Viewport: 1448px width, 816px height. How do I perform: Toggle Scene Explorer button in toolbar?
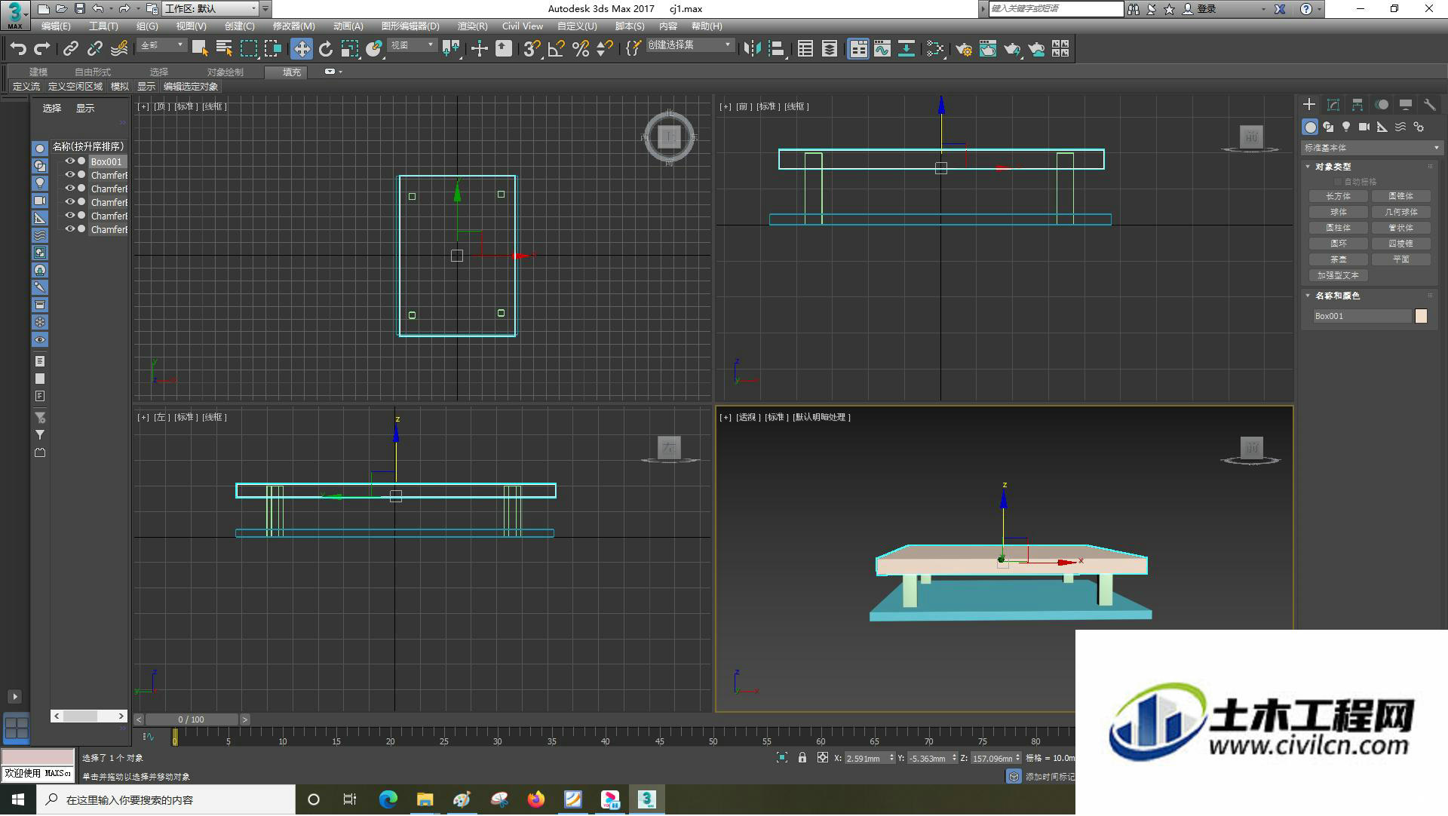pos(805,49)
